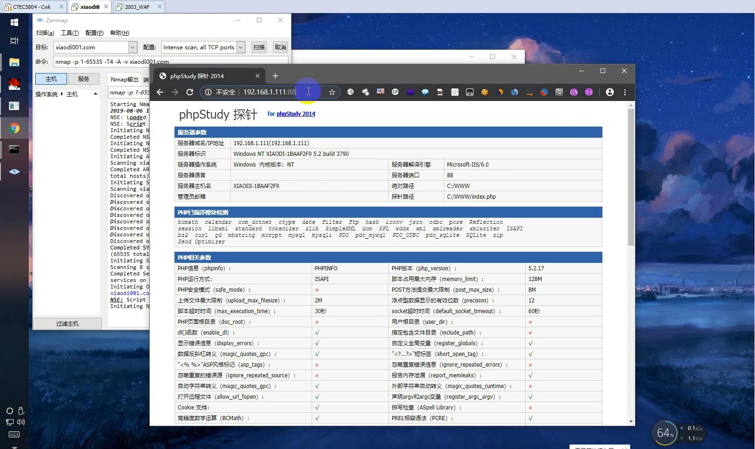
Task: Bookmark this page with star icon
Action: pyautogui.click(x=332, y=92)
